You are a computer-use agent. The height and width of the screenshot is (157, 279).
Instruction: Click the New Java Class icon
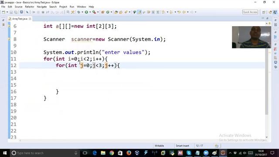click(108, 12)
